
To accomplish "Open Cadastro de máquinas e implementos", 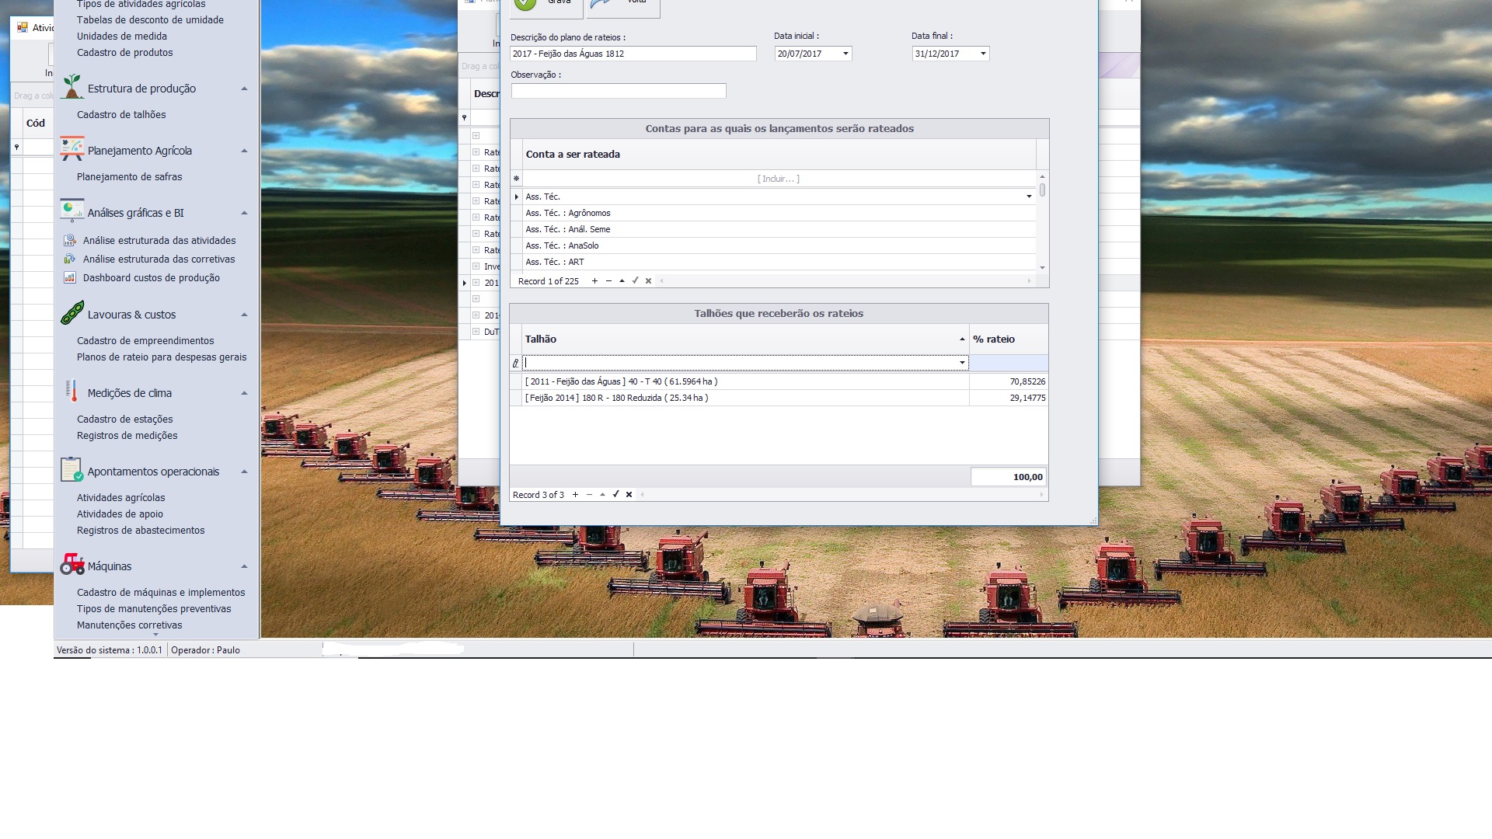I will click(161, 593).
